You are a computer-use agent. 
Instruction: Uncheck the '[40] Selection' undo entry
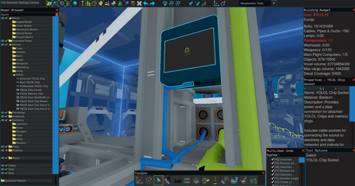click(272, 159)
